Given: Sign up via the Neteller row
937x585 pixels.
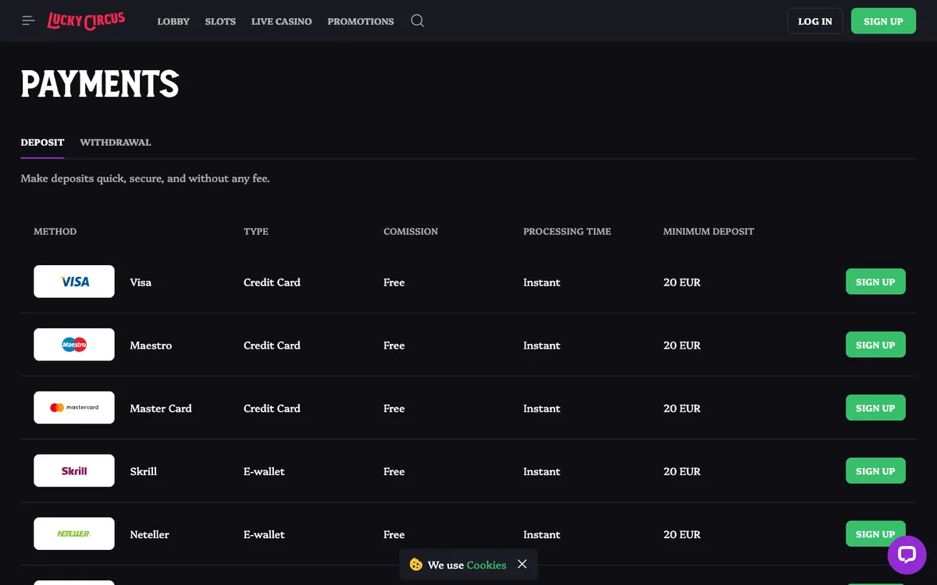Looking at the screenshot, I should 875,534.
